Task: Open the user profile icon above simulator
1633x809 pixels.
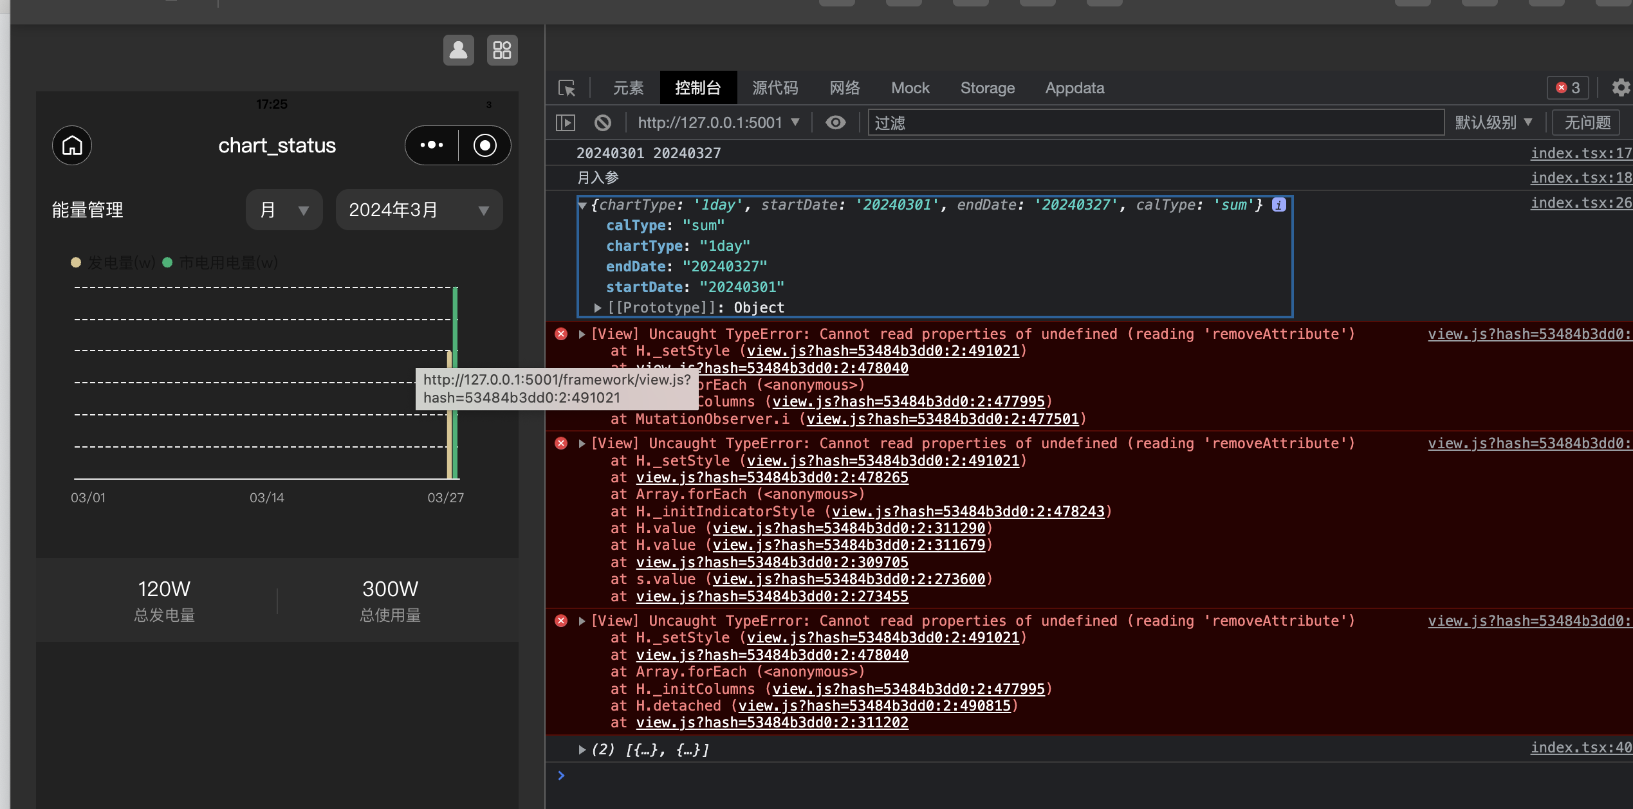Action: click(x=458, y=50)
